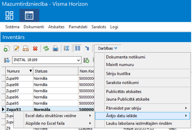Click the tree structure icon

87,48
